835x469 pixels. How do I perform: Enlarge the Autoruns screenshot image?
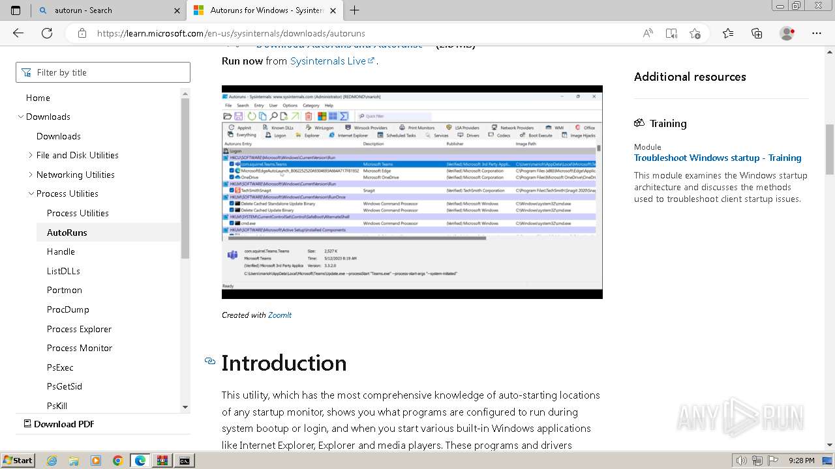[x=412, y=192]
